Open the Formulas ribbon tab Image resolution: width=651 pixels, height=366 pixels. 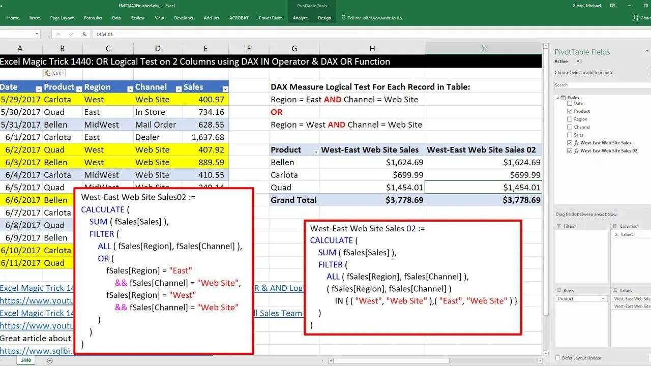coord(93,18)
